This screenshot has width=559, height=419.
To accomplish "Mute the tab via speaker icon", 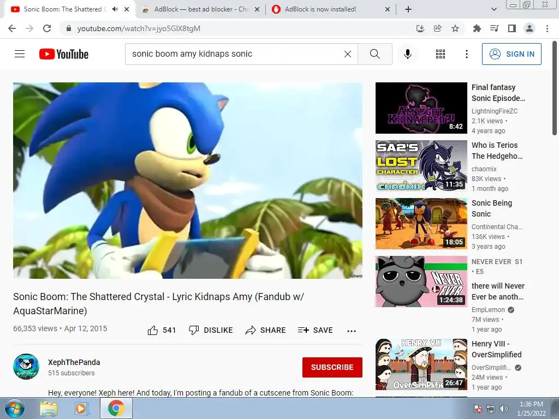I will tap(115, 9).
